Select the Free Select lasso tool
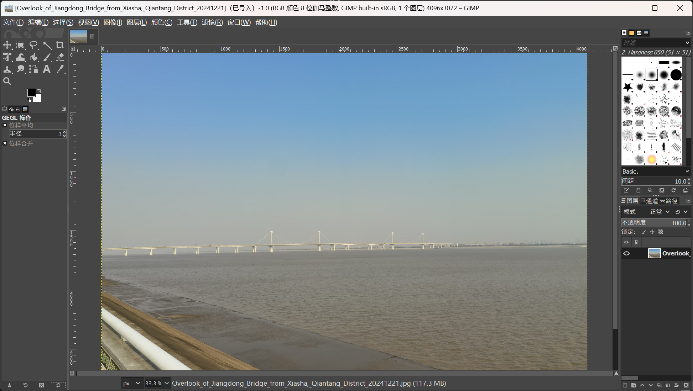The image size is (693, 391). (x=33, y=45)
